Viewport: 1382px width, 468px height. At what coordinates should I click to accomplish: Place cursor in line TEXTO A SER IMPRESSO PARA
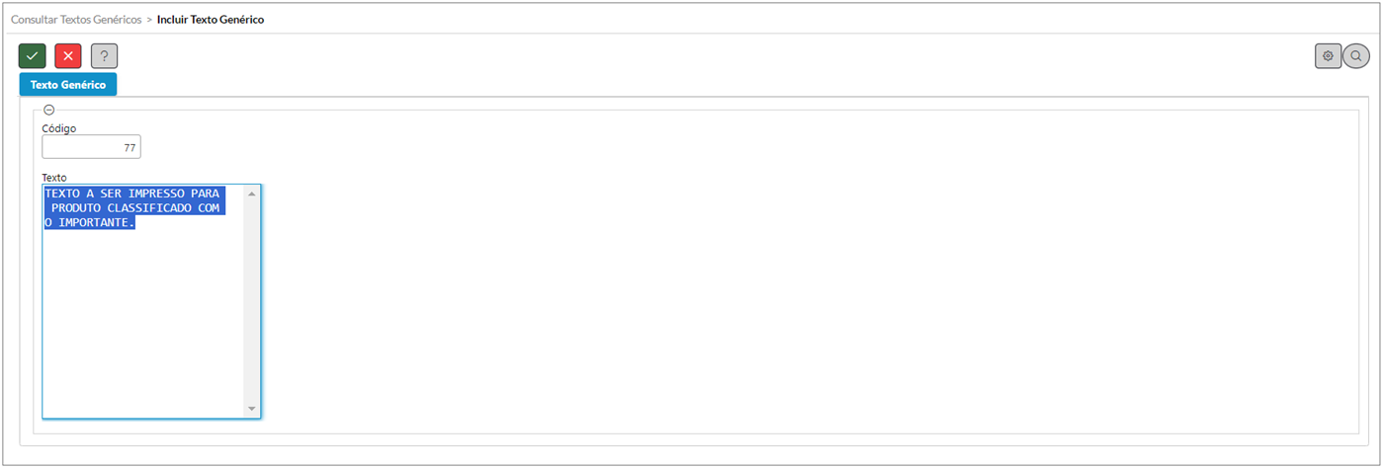coord(132,194)
